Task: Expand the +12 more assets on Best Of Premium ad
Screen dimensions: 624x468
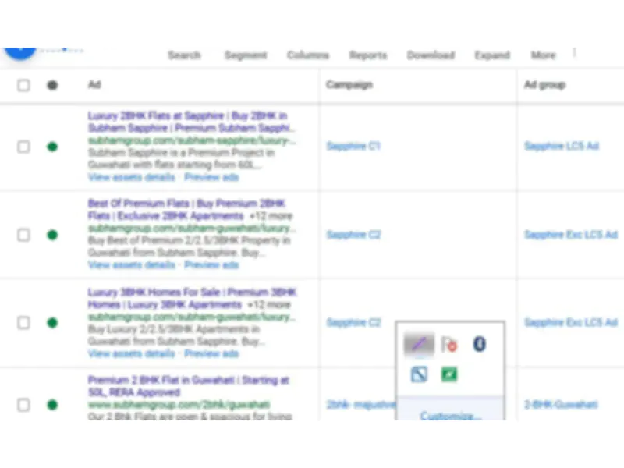Action: pos(265,216)
